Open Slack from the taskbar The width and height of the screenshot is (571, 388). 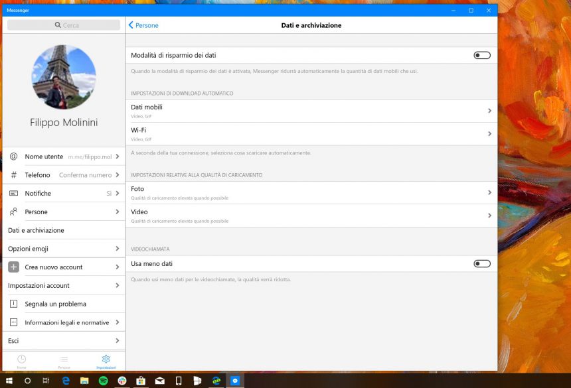click(x=122, y=381)
